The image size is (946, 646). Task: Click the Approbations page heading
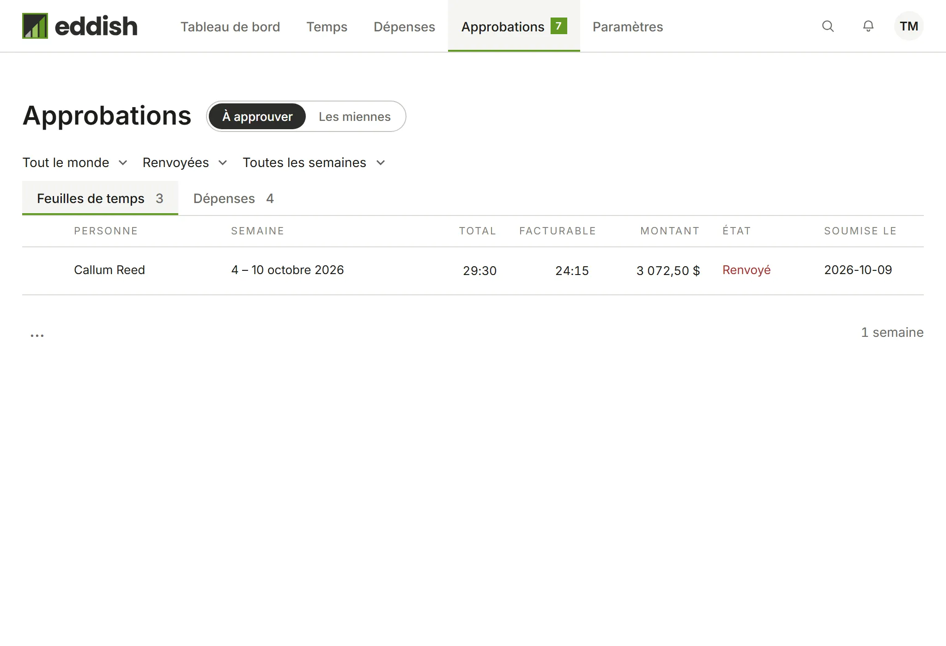click(107, 115)
